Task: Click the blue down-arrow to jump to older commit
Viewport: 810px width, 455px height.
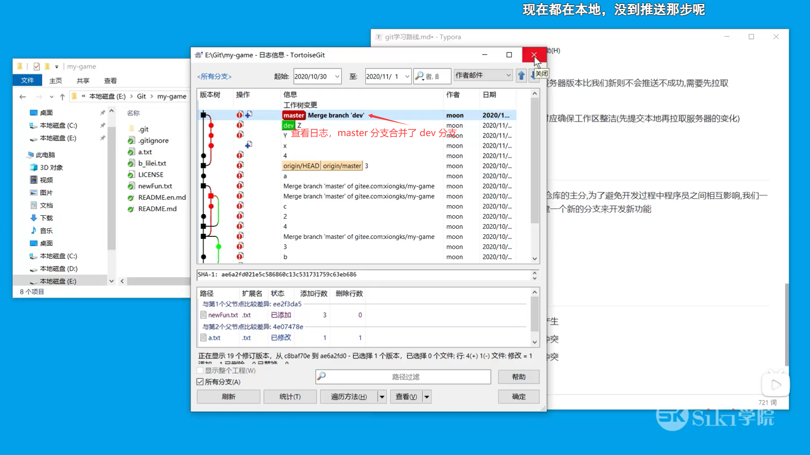Action: tap(534, 76)
